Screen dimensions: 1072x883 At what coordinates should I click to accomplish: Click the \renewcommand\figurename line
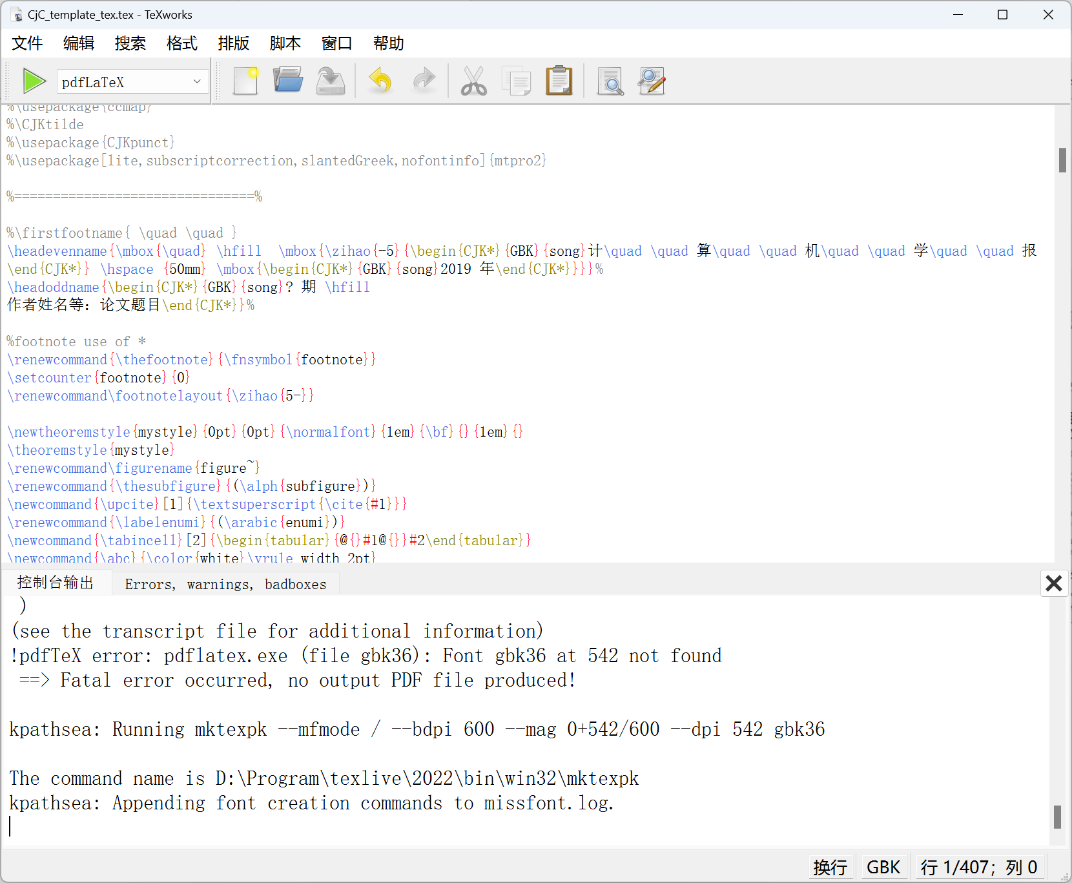[134, 468]
